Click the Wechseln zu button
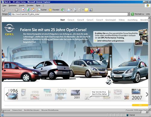The image size is (151, 117). tap(138, 14)
